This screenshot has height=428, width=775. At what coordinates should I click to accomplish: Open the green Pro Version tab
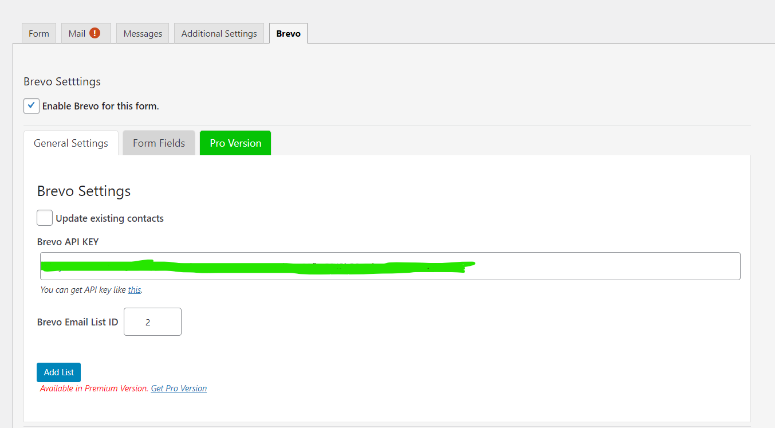tap(235, 143)
